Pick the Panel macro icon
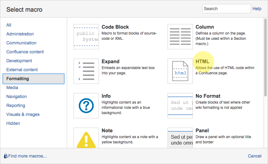268x164 pixels. (x=180, y=138)
